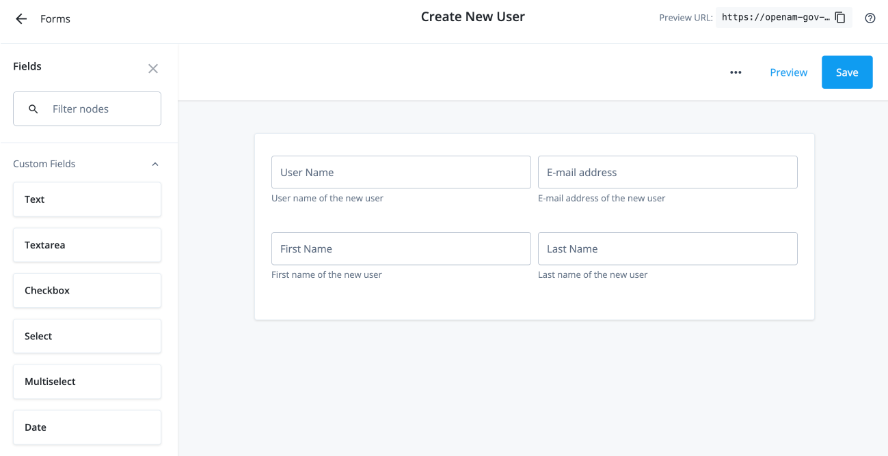The height and width of the screenshot is (456, 888).
Task: Focus the E-mail address input field
Action: coord(667,172)
